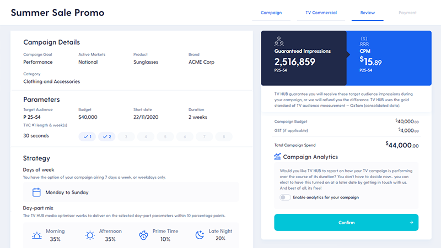
Task: Go to the Payment tab
Action: tap(407, 12)
